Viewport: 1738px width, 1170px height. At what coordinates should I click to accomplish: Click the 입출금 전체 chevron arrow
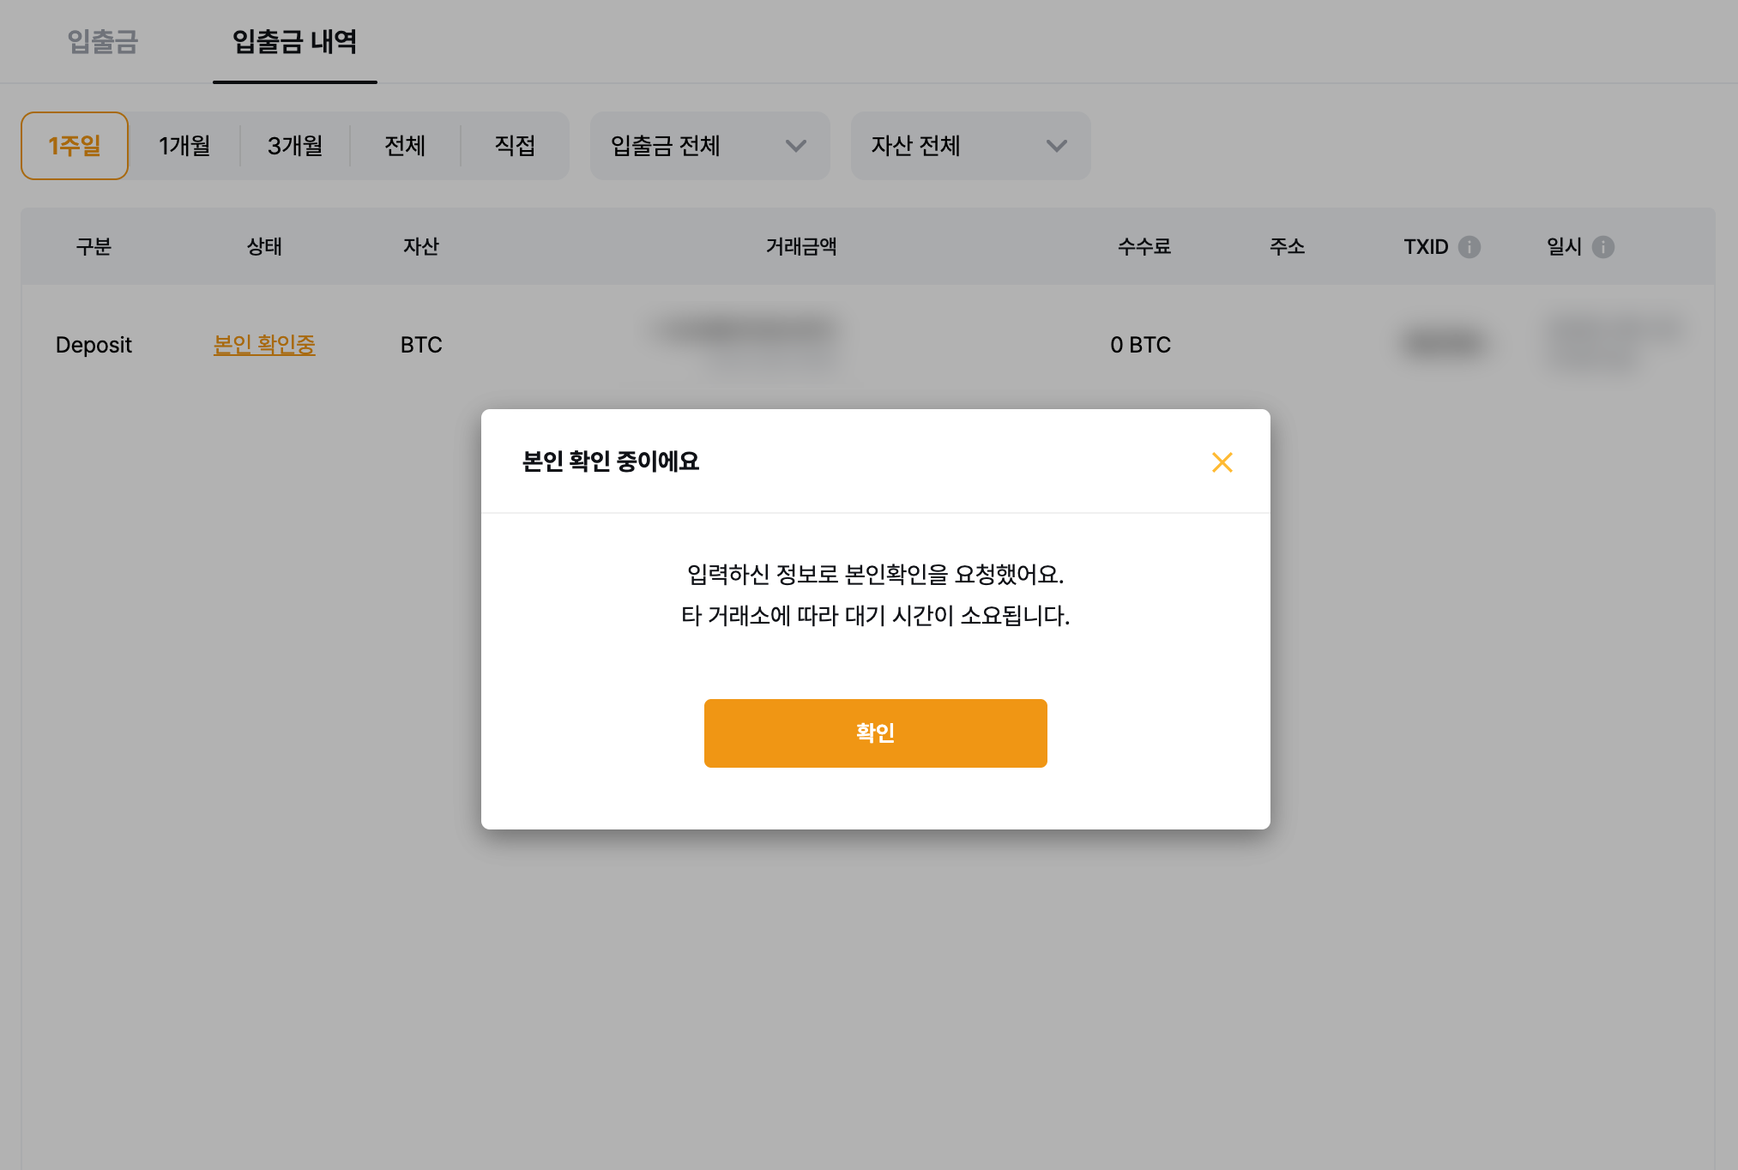795,146
